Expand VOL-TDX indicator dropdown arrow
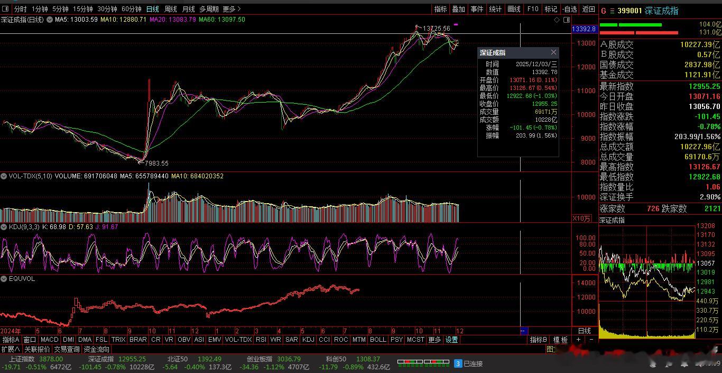Screen dimensions: 722x373 (5, 176)
